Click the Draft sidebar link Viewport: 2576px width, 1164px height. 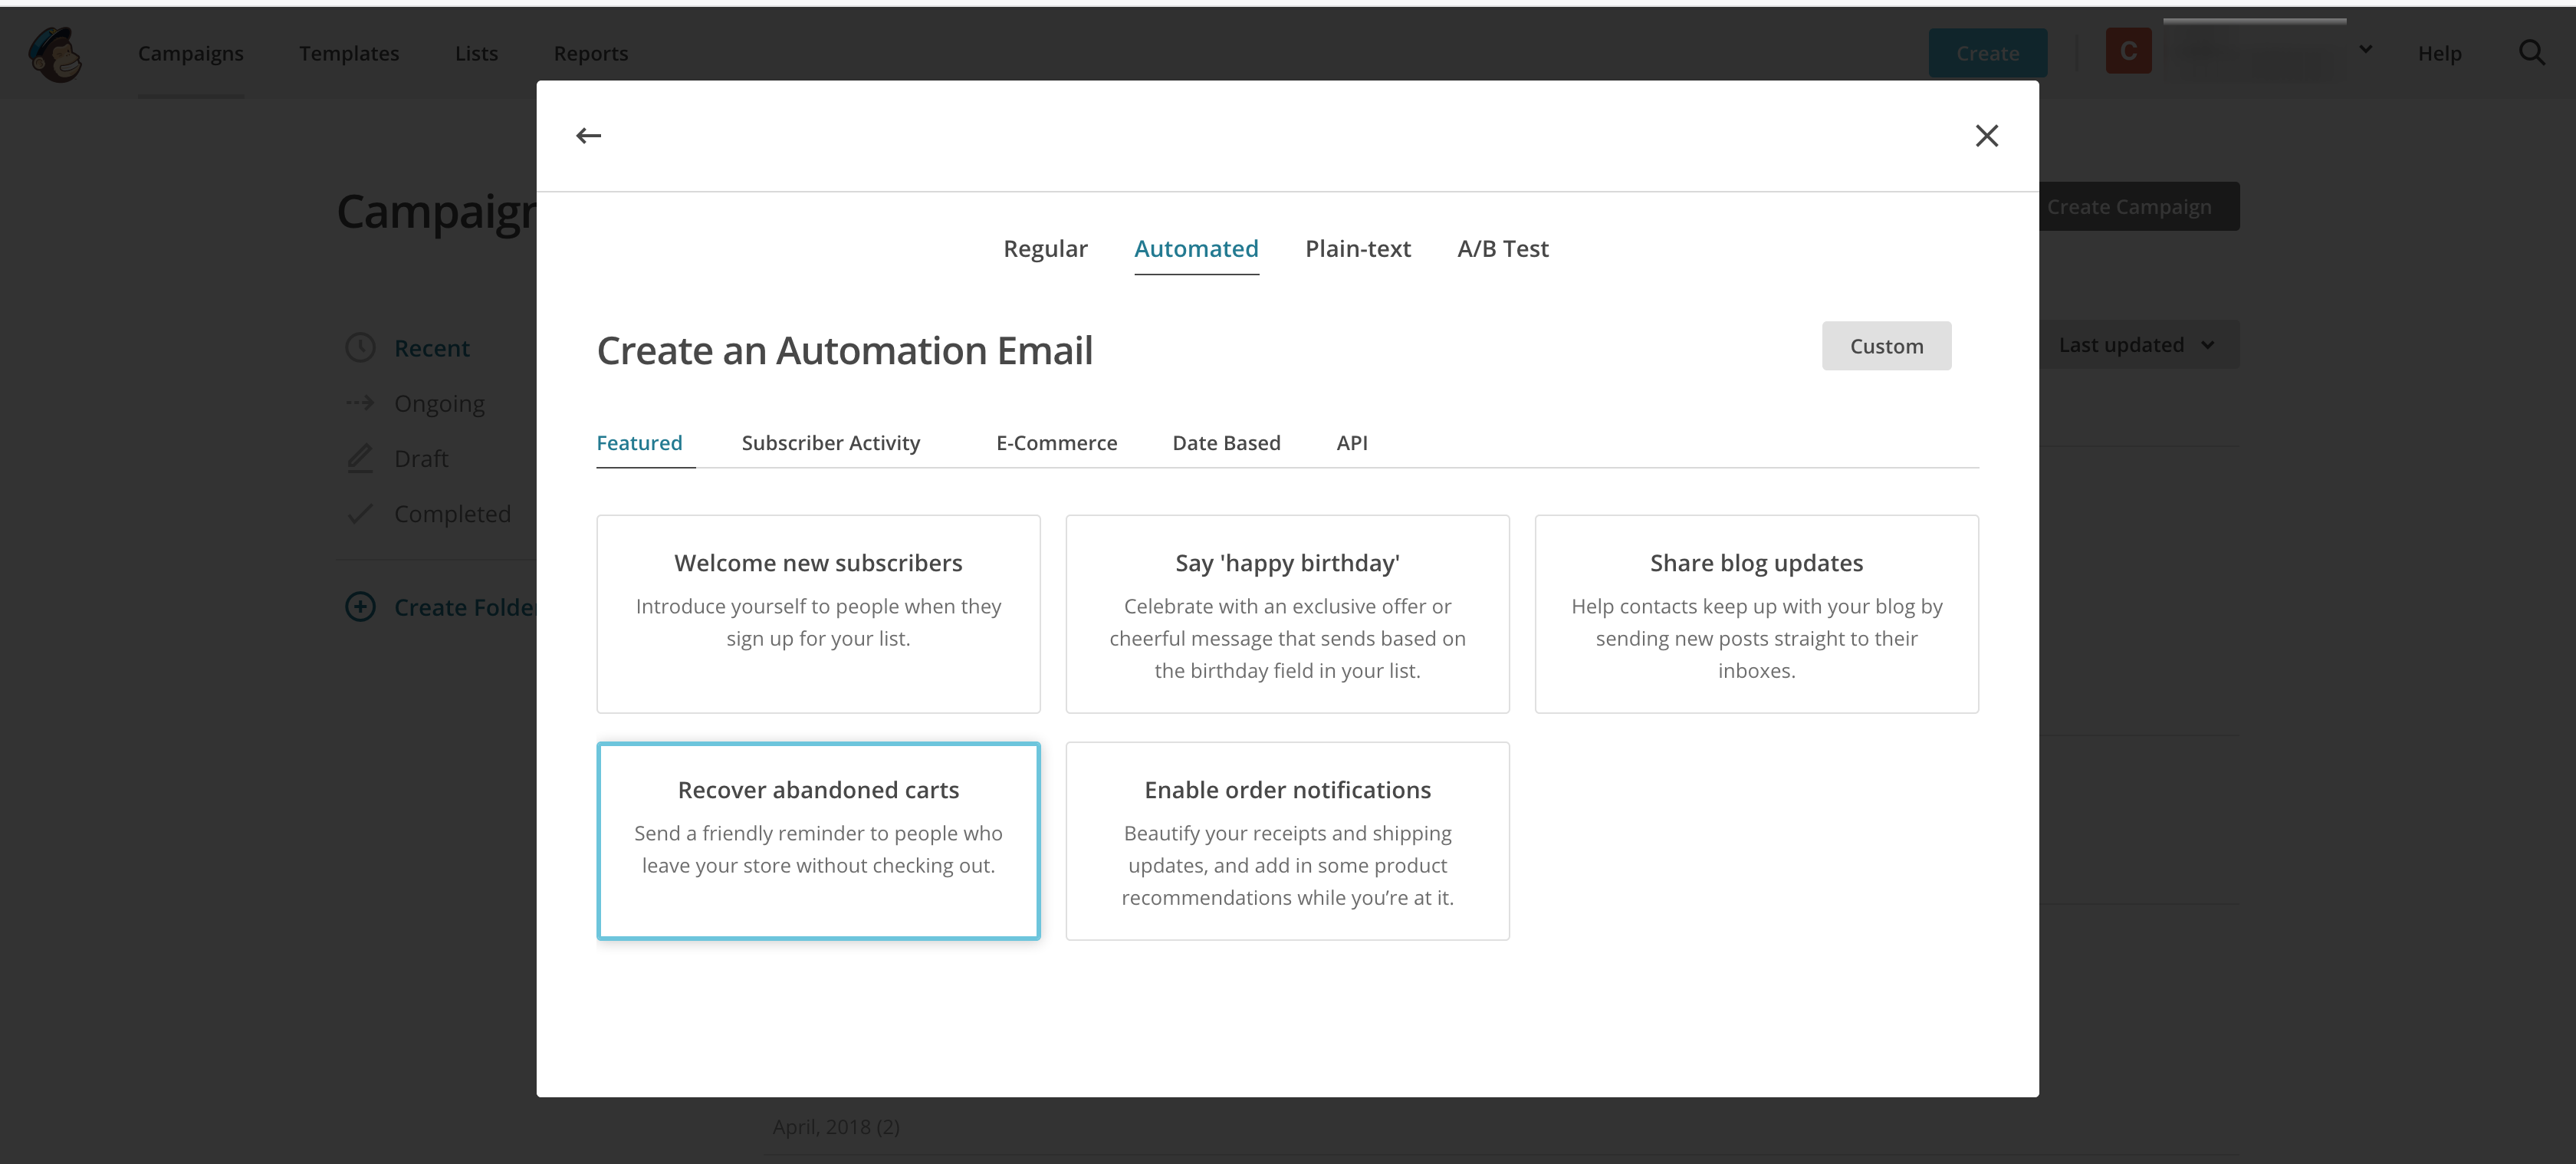pos(421,458)
